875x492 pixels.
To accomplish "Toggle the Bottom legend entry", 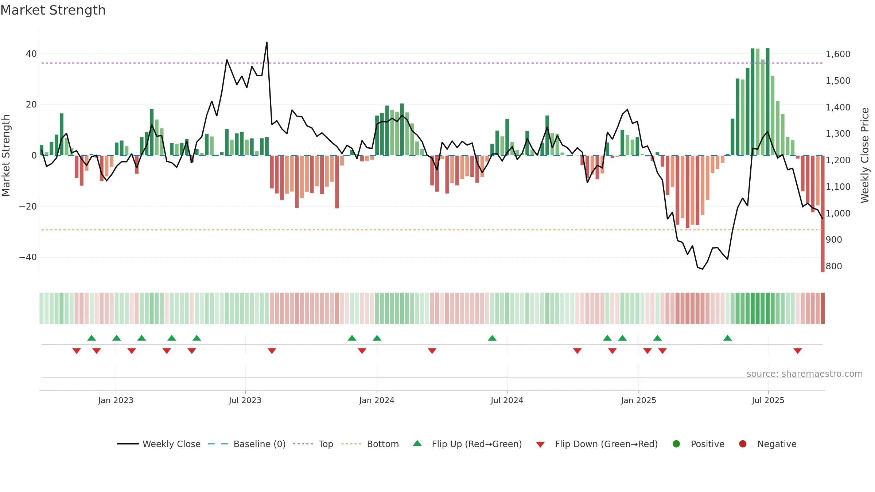I will tap(370, 444).
